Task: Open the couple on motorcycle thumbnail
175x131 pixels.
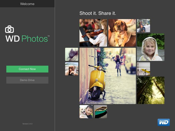Action: click(143, 26)
